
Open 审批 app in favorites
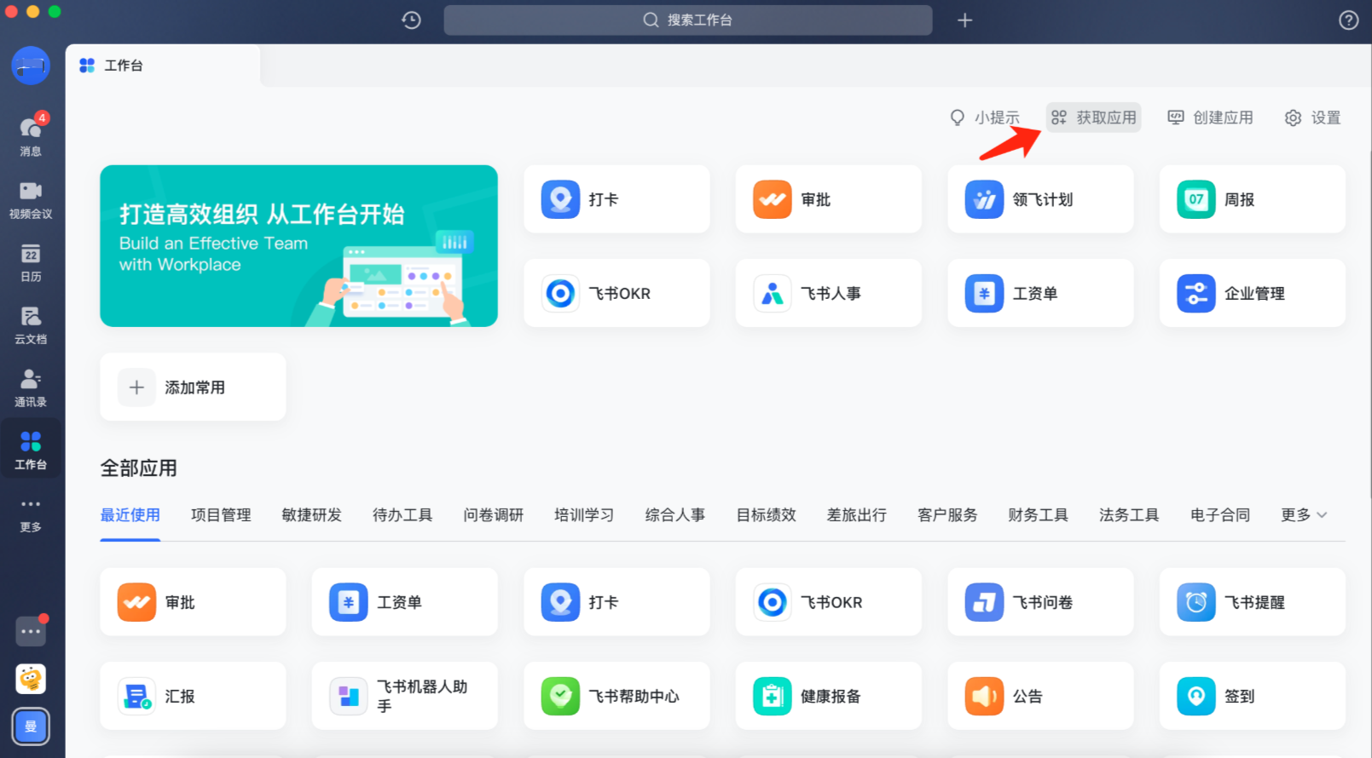pos(828,199)
